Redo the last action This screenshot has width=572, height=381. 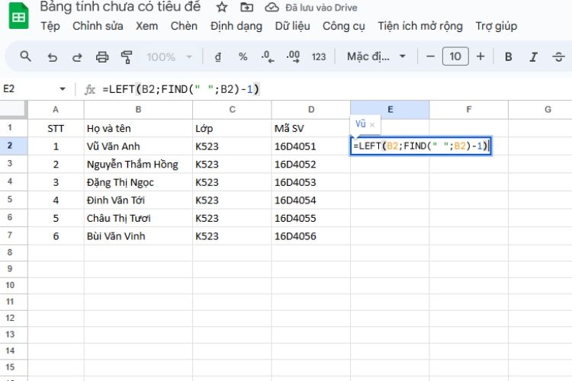pos(77,57)
